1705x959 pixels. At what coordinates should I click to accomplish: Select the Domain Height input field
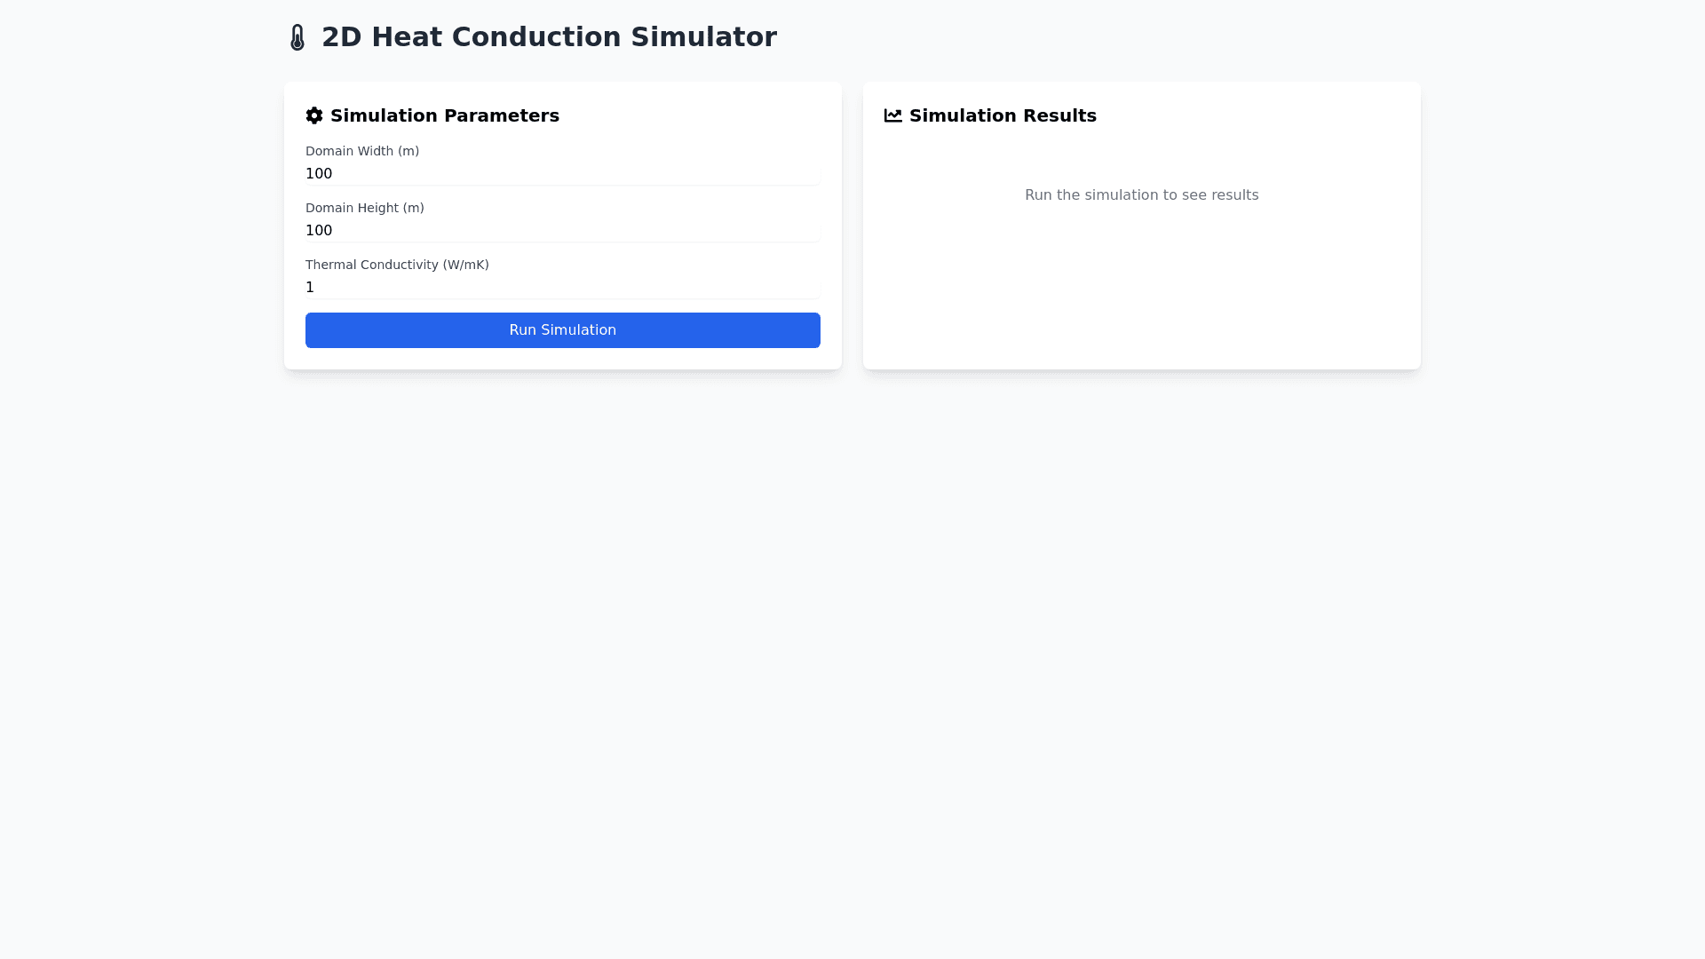tap(561, 231)
